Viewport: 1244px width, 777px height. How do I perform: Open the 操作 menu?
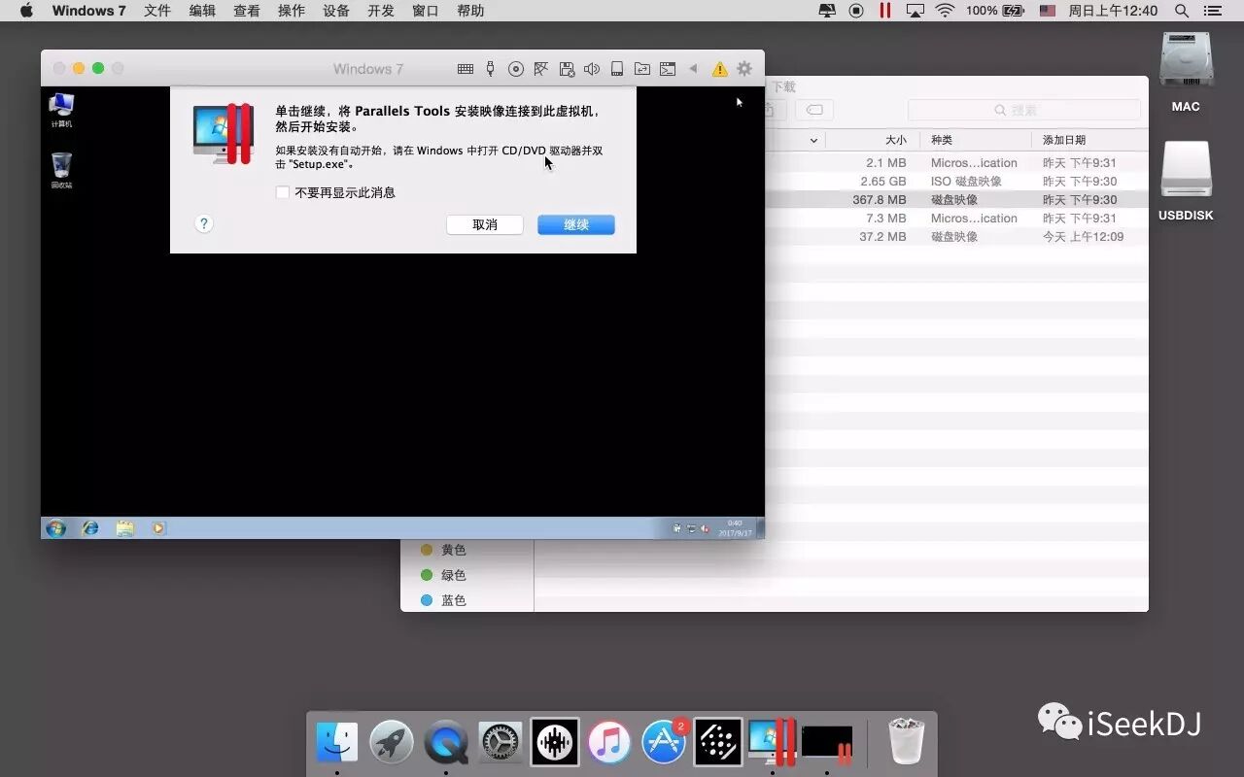click(x=292, y=11)
